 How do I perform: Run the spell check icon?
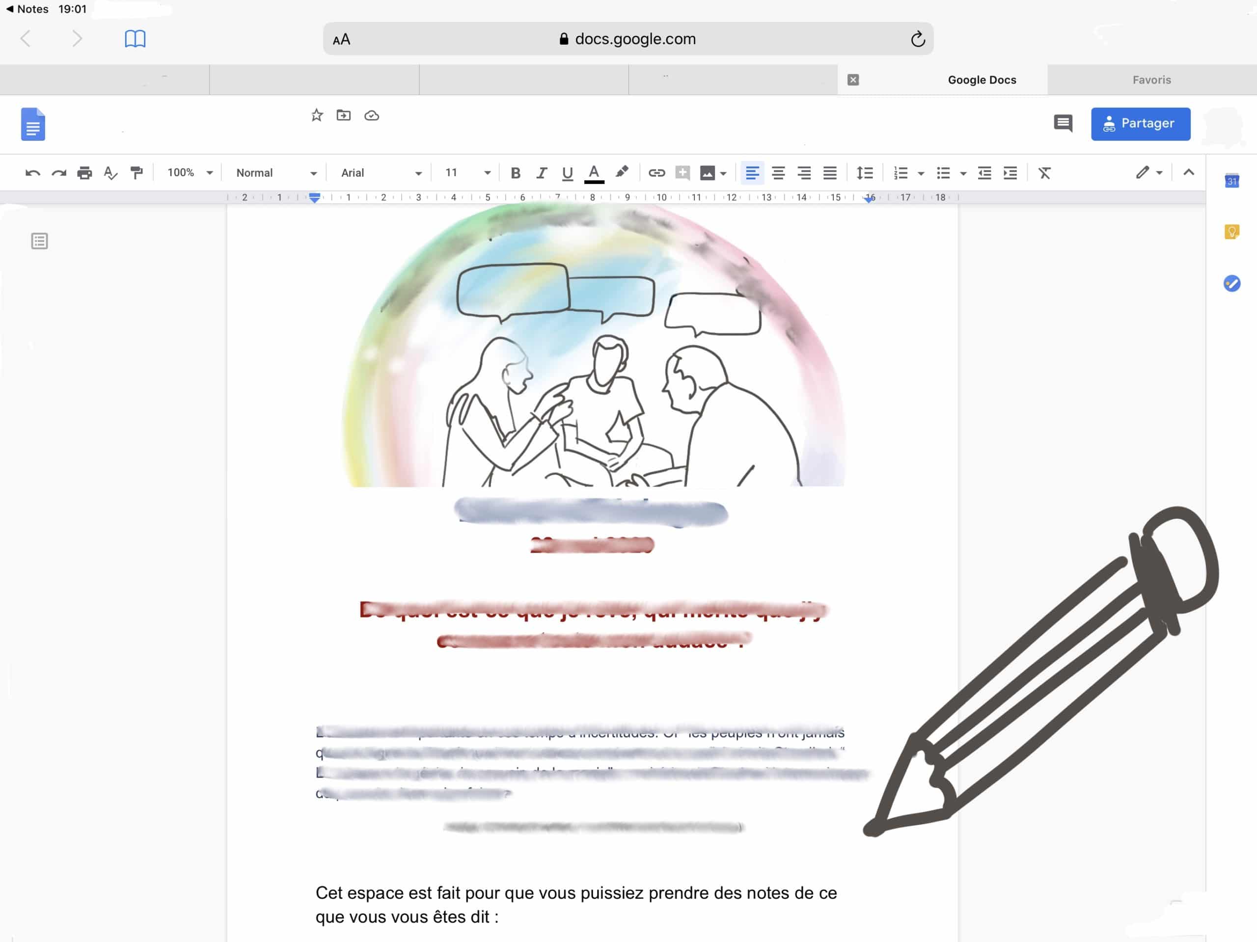point(111,173)
